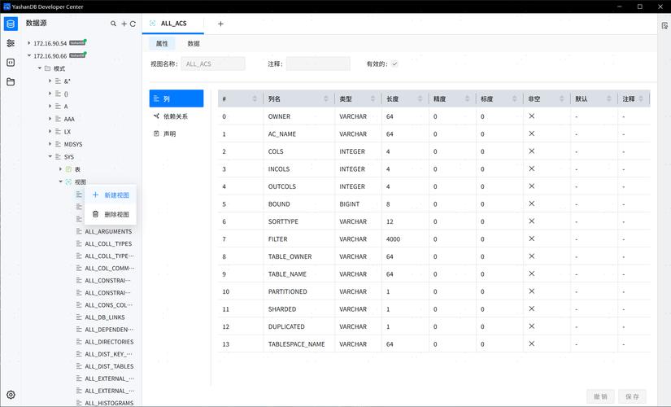
Task: Collapse the SYS schema node
Action: pos(50,156)
